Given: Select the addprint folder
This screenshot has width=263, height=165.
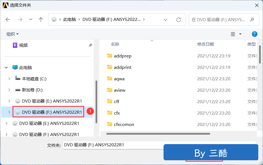Looking at the screenshot, I should point(119,67).
